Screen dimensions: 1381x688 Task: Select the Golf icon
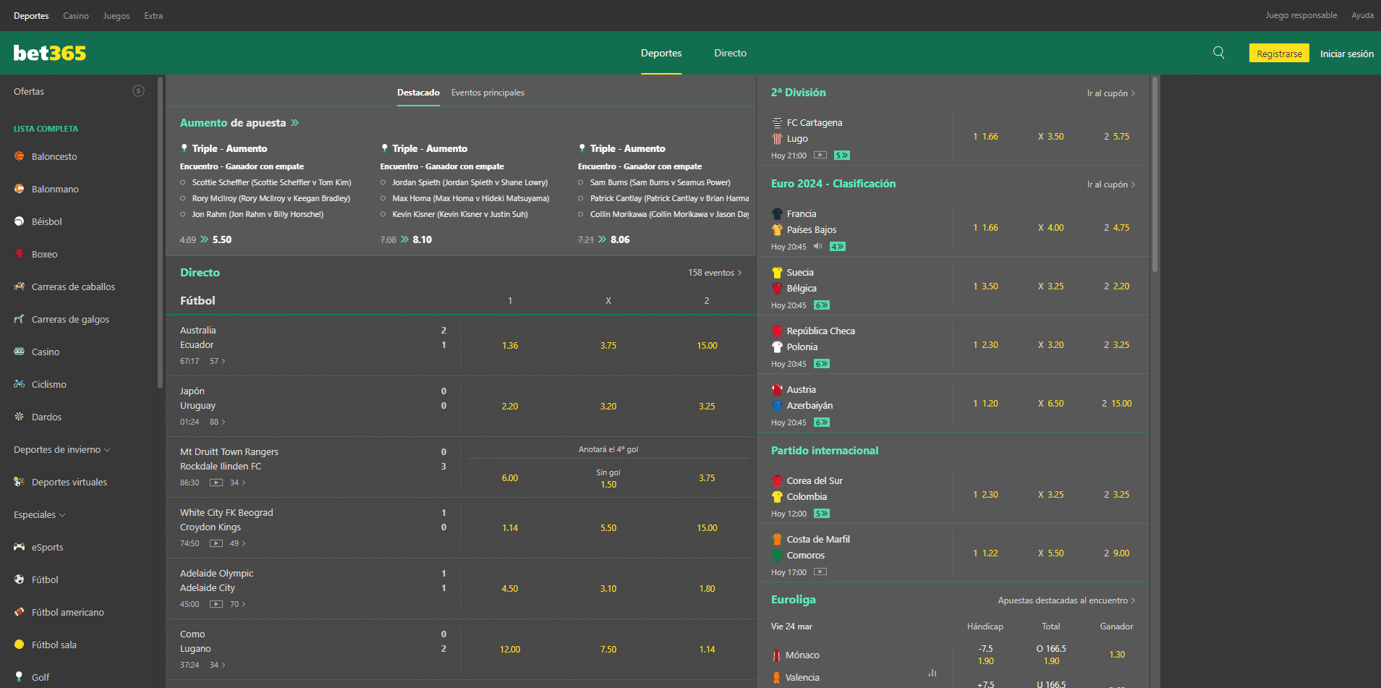pos(20,677)
